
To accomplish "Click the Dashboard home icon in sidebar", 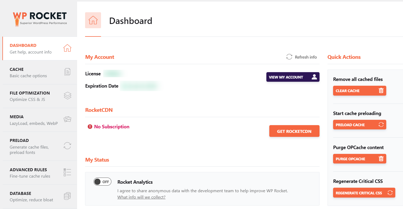I will [67, 48].
